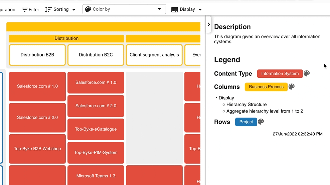The height and width of the screenshot is (185, 330).
Task: Click the Project rows tag
Action: click(246, 122)
